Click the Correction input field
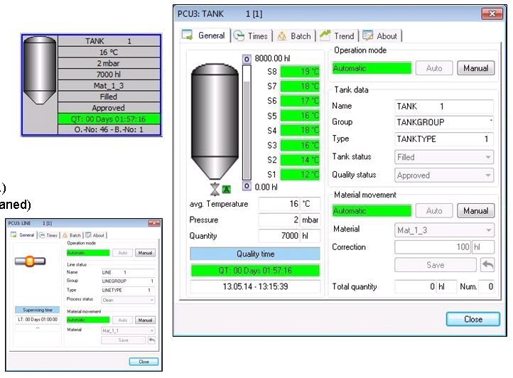This screenshot has width=513, height=378. (x=433, y=247)
